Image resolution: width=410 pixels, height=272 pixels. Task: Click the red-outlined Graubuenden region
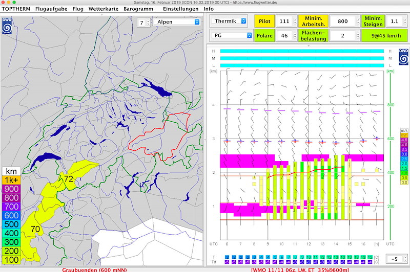click(162, 138)
